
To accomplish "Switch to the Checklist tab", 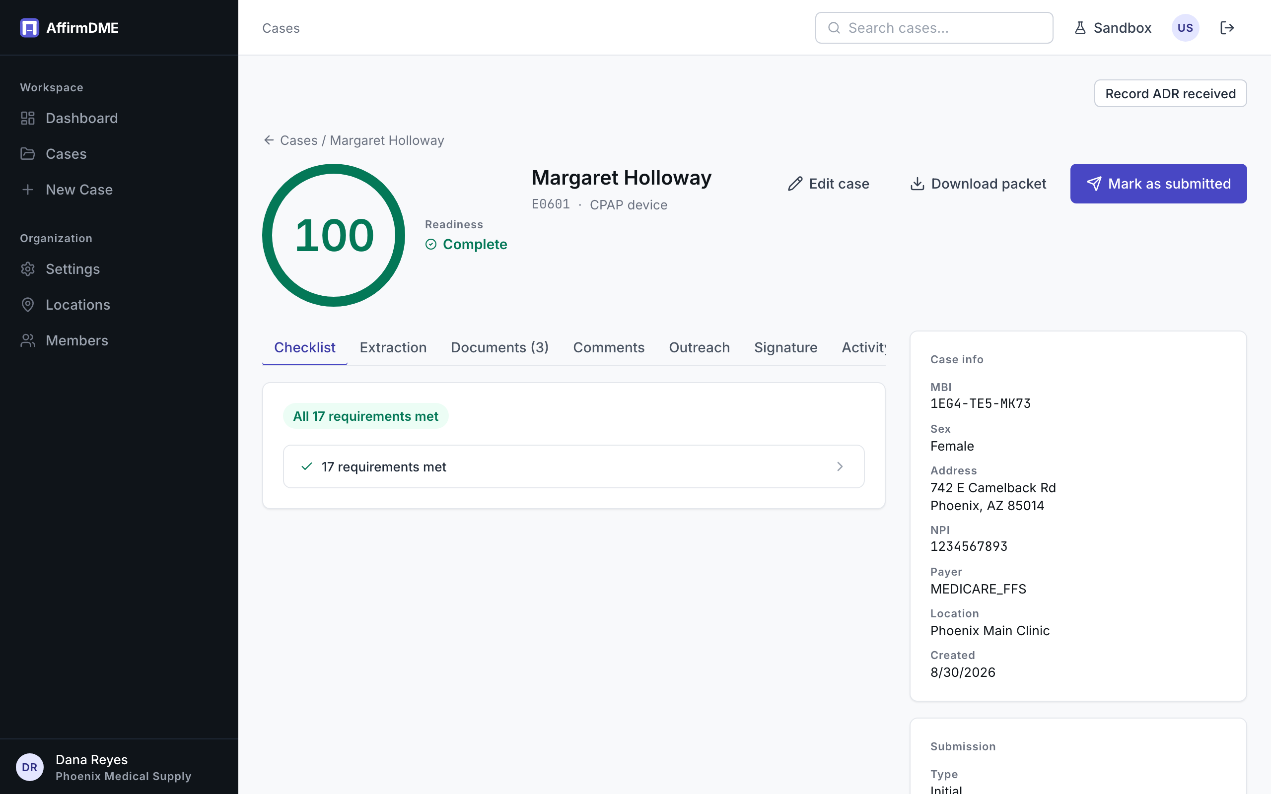I will tap(305, 348).
